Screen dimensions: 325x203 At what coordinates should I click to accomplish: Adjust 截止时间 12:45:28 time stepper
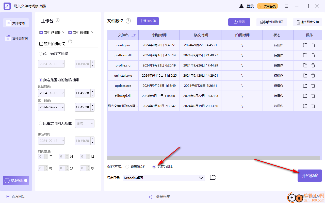pos(92,107)
